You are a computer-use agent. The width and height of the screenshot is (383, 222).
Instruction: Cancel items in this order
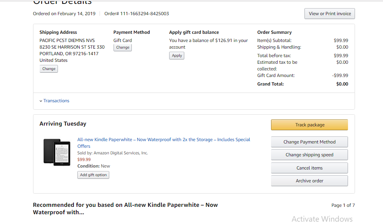click(309, 168)
